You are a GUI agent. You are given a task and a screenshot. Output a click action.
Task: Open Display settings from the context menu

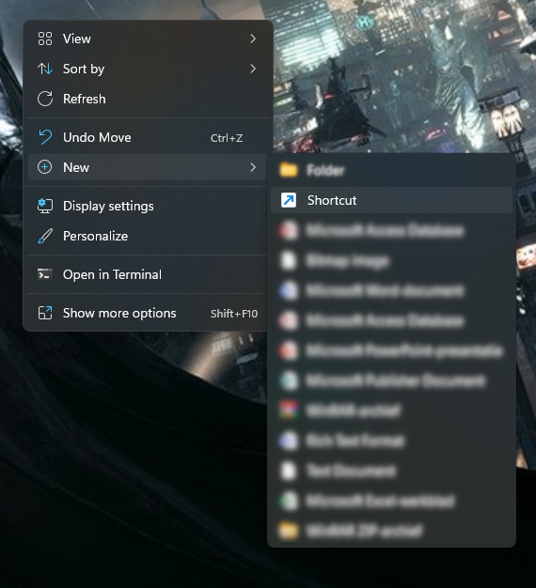click(147, 206)
